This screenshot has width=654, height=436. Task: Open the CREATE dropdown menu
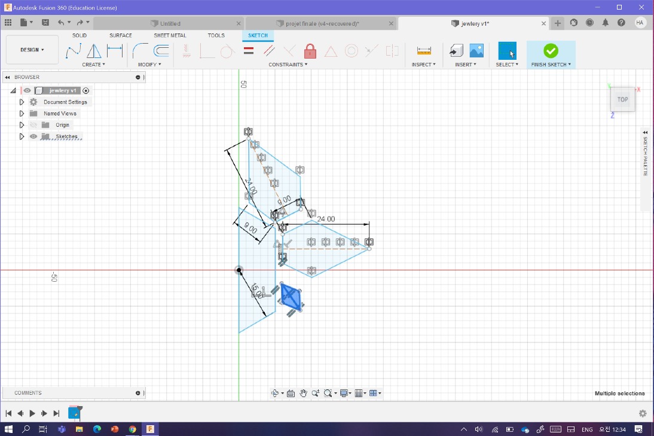point(93,65)
